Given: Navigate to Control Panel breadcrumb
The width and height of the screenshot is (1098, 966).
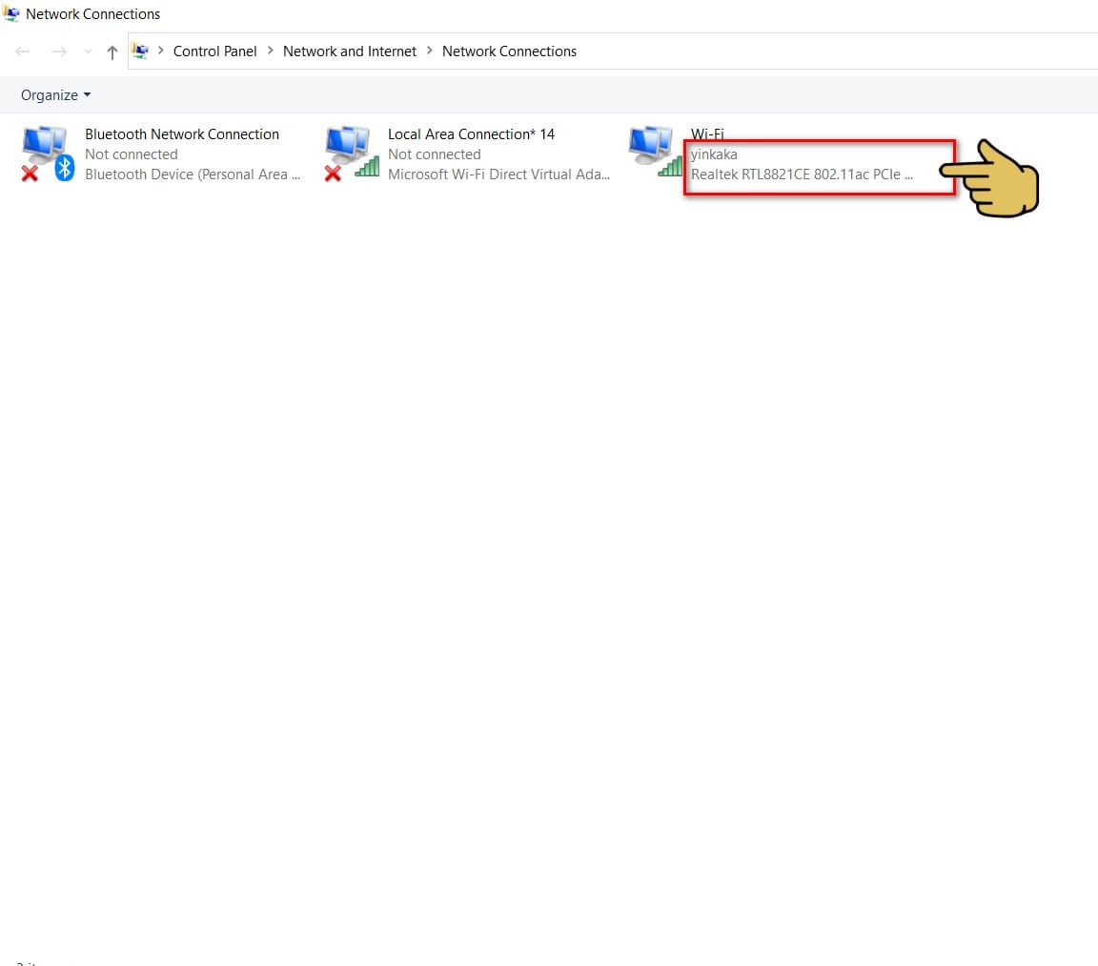Looking at the screenshot, I should click(x=215, y=51).
